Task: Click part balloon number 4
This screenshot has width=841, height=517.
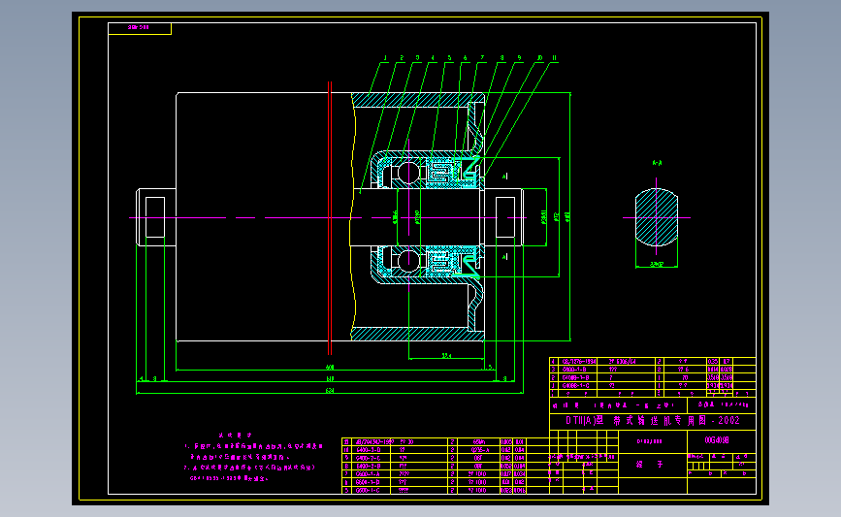Action: 433,58
